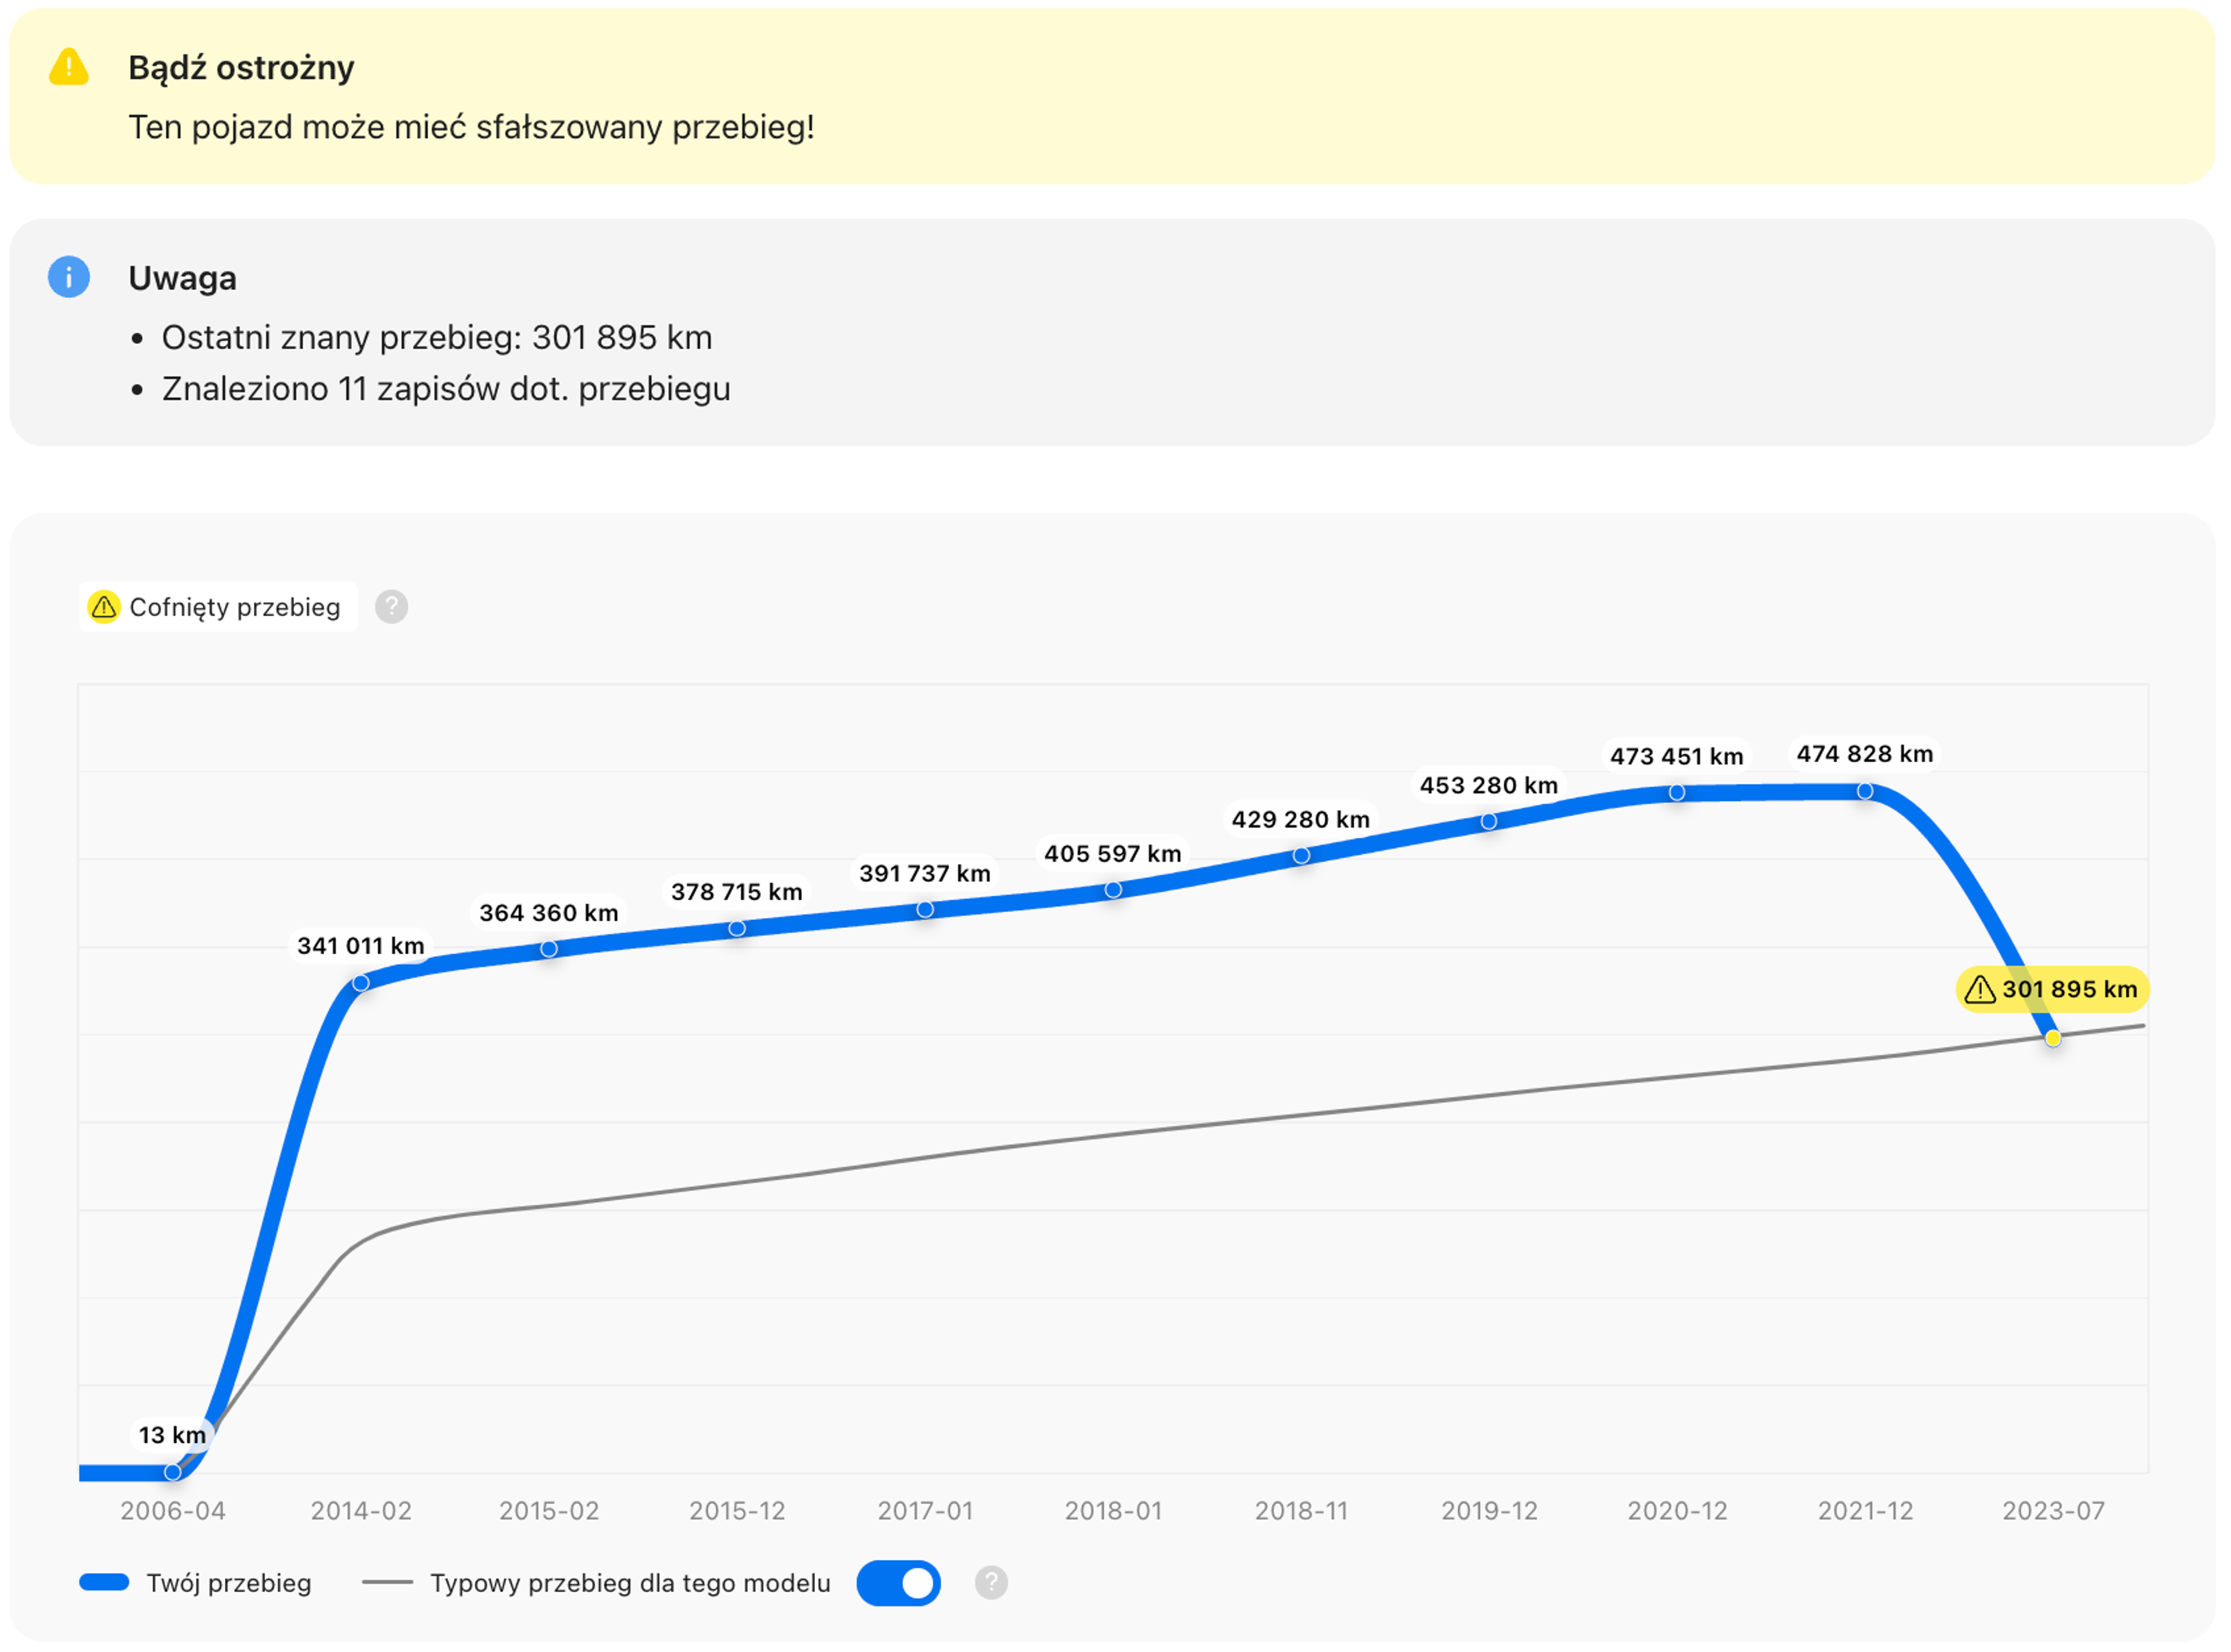The width and height of the screenshot is (2231, 1652).
Task: Select the 13 km data point
Action: (173, 1472)
